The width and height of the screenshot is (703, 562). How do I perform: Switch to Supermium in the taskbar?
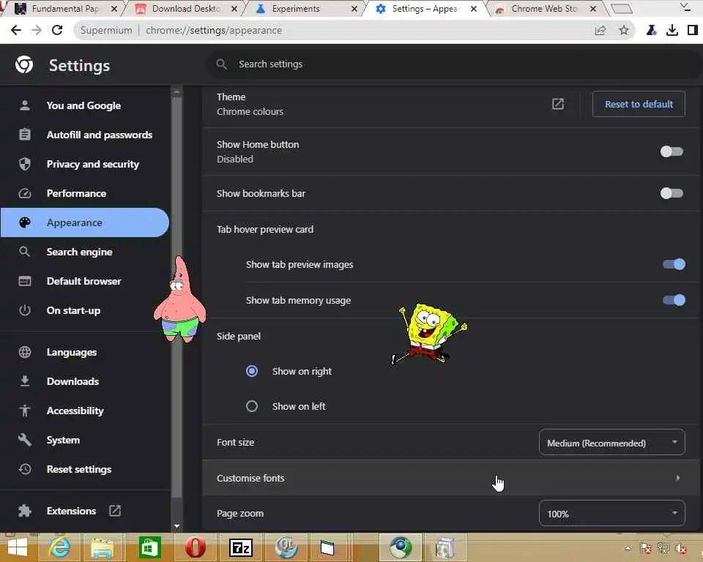coord(401,547)
